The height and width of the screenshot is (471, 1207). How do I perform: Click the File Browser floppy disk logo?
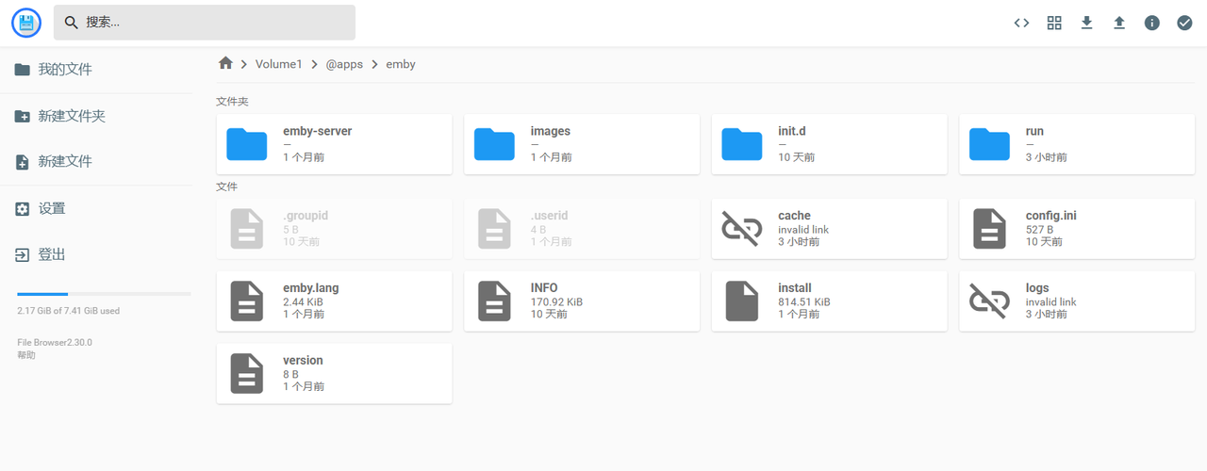point(26,23)
